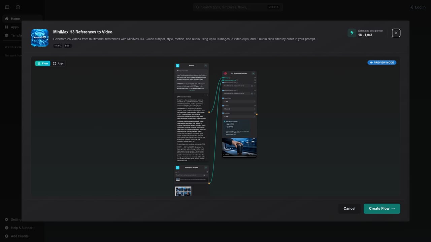Open the Resolution 720p dropdown

[x=239, y=117]
